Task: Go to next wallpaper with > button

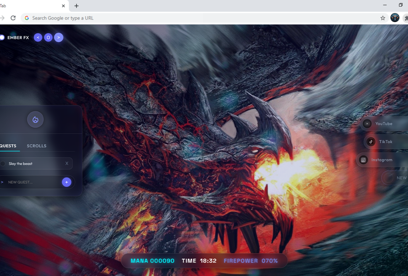Action: (x=58, y=38)
